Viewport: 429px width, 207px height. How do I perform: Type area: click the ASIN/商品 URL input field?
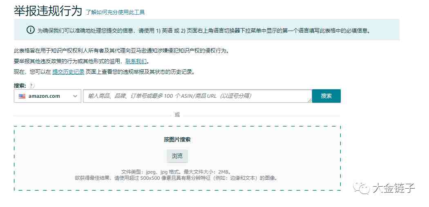[x=196, y=96]
